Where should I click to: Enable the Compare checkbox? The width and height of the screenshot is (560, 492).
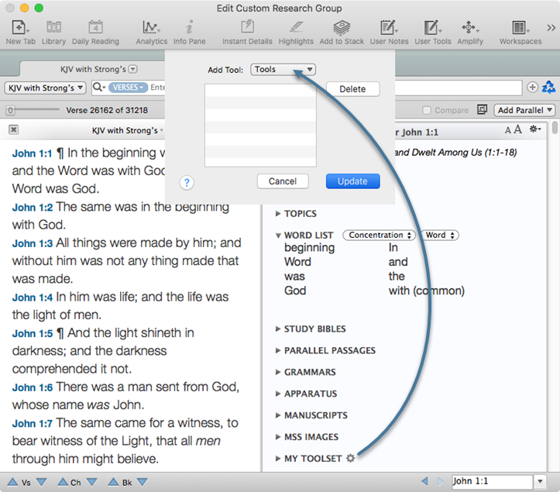coord(427,111)
